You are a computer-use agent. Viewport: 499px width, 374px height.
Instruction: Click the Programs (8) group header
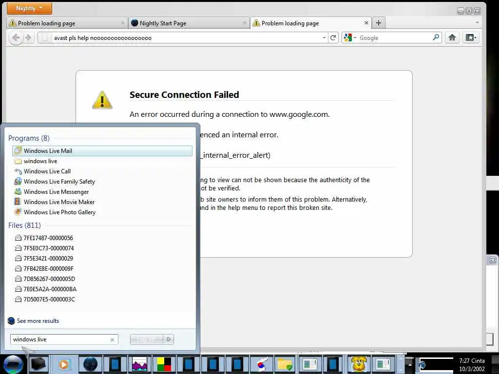point(29,138)
